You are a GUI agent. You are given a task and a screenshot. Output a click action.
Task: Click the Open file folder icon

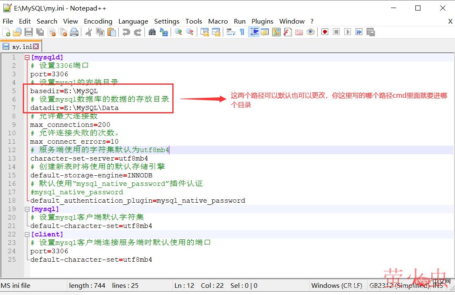[17, 32]
